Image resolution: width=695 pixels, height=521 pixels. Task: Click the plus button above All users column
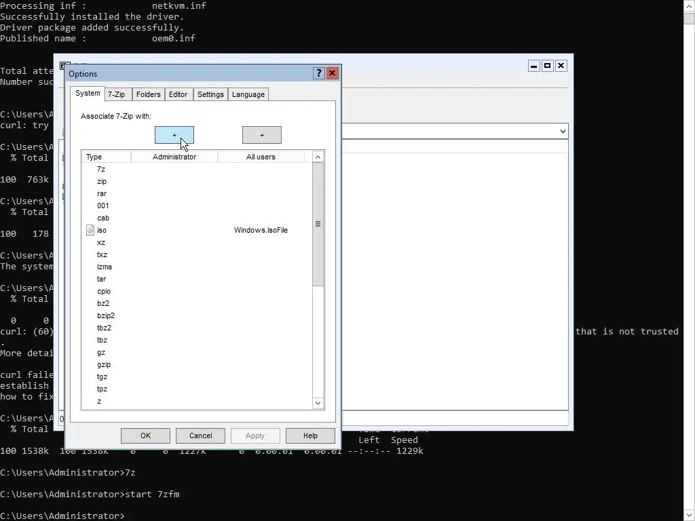pos(262,135)
